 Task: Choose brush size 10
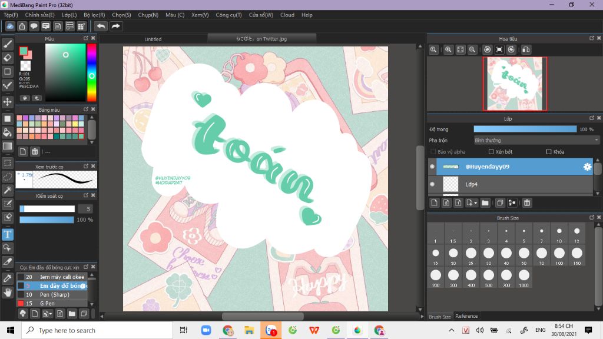pos(559,234)
